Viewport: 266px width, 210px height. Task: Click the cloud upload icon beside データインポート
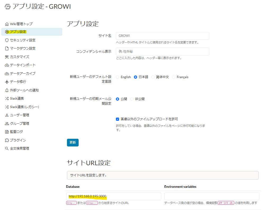7,65
